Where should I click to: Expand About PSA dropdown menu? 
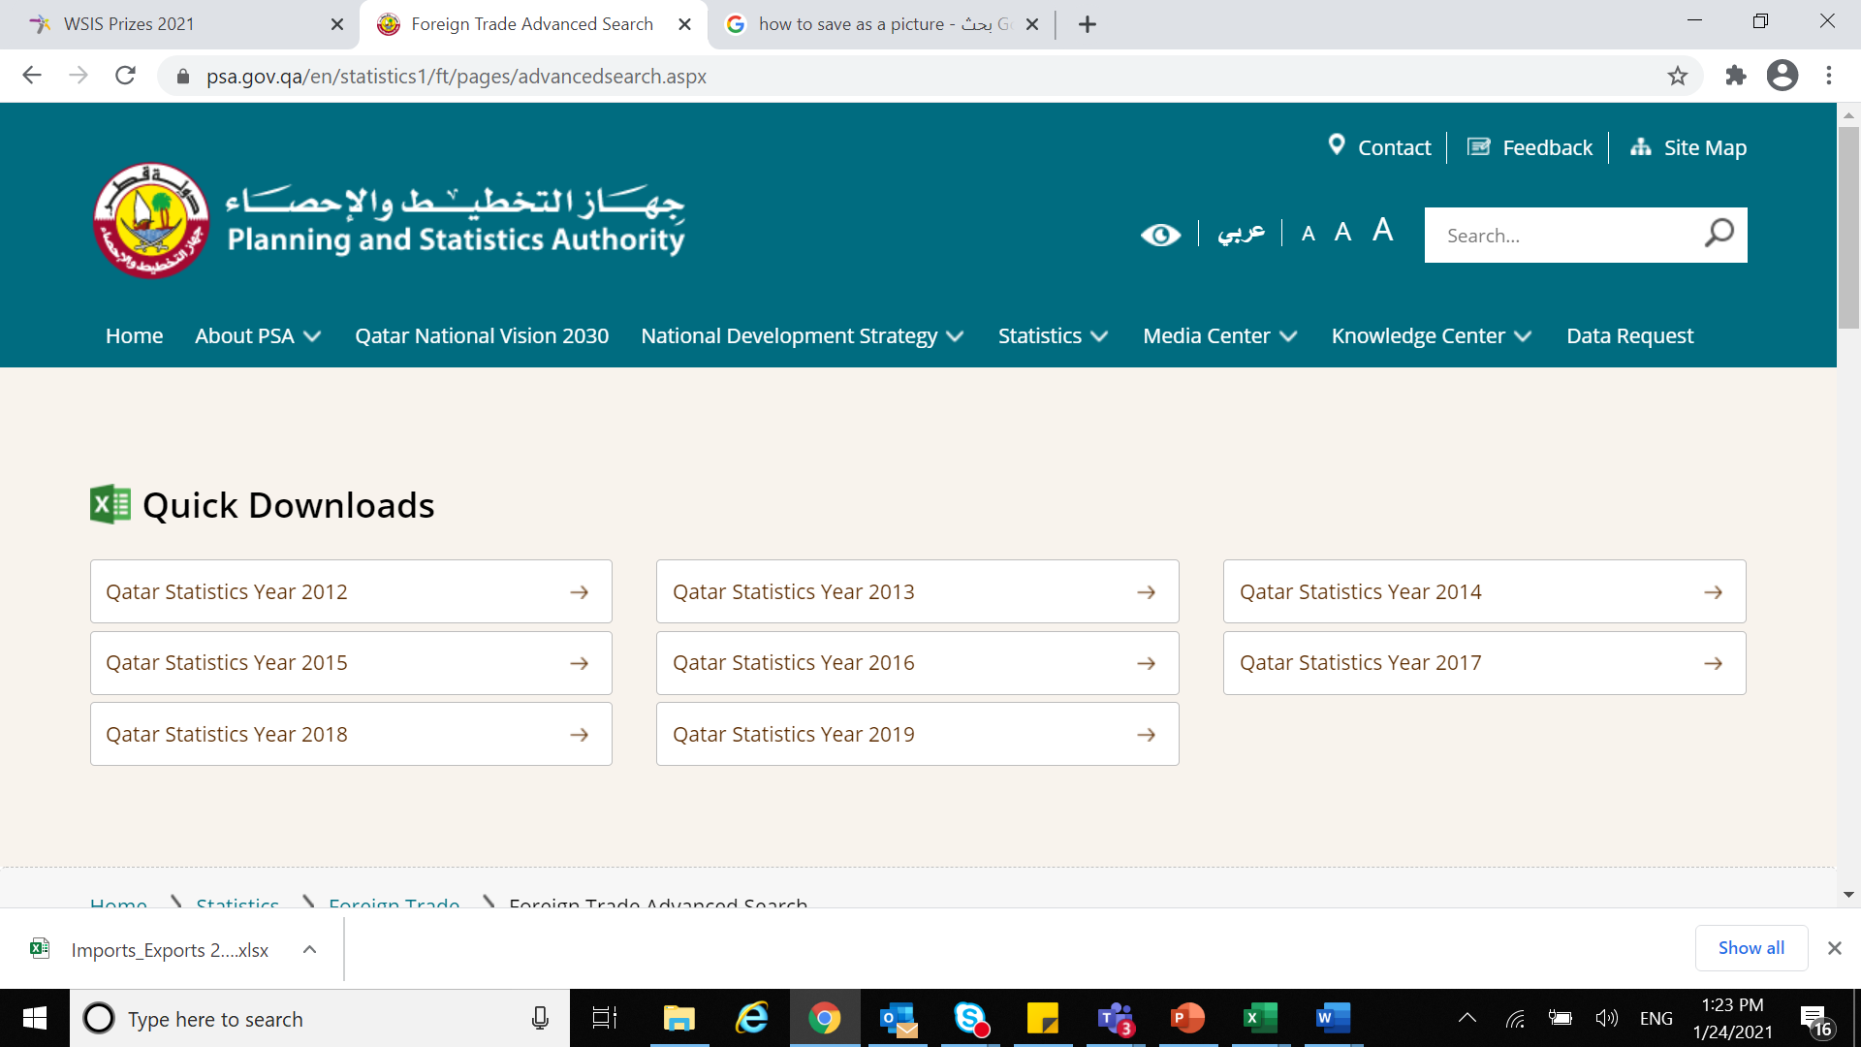coord(258,335)
